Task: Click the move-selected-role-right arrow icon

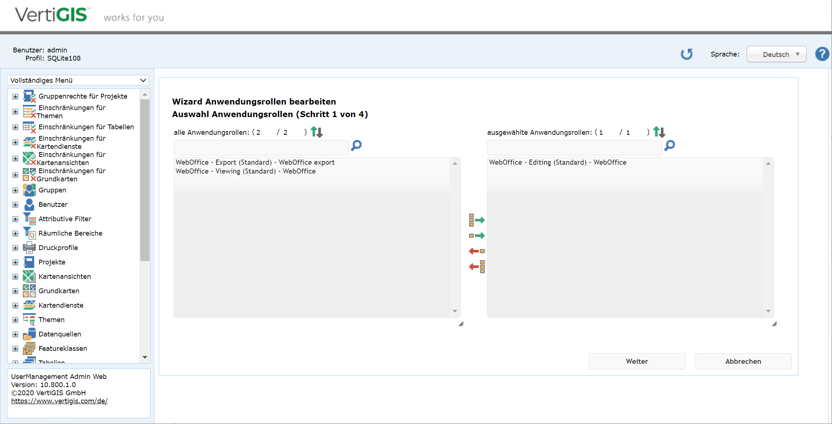Action: click(x=477, y=235)
